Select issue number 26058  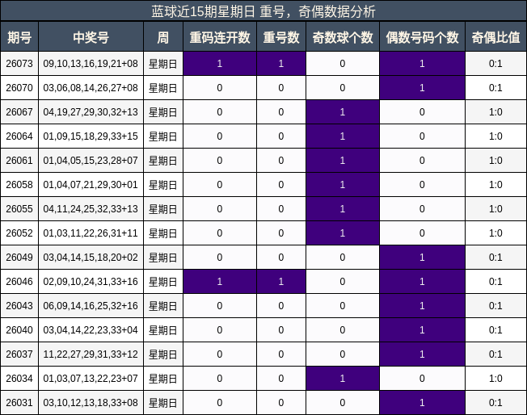click(19, 184)
